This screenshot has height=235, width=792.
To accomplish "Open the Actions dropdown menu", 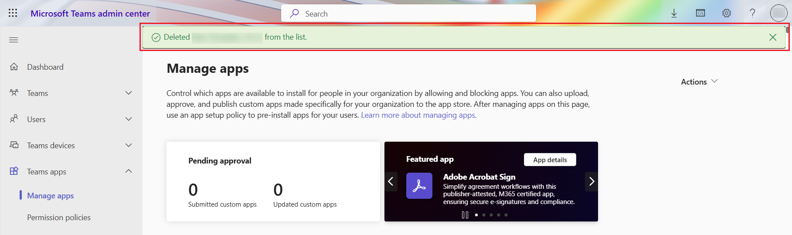I will pyautogui.click(x=699, y=82).
